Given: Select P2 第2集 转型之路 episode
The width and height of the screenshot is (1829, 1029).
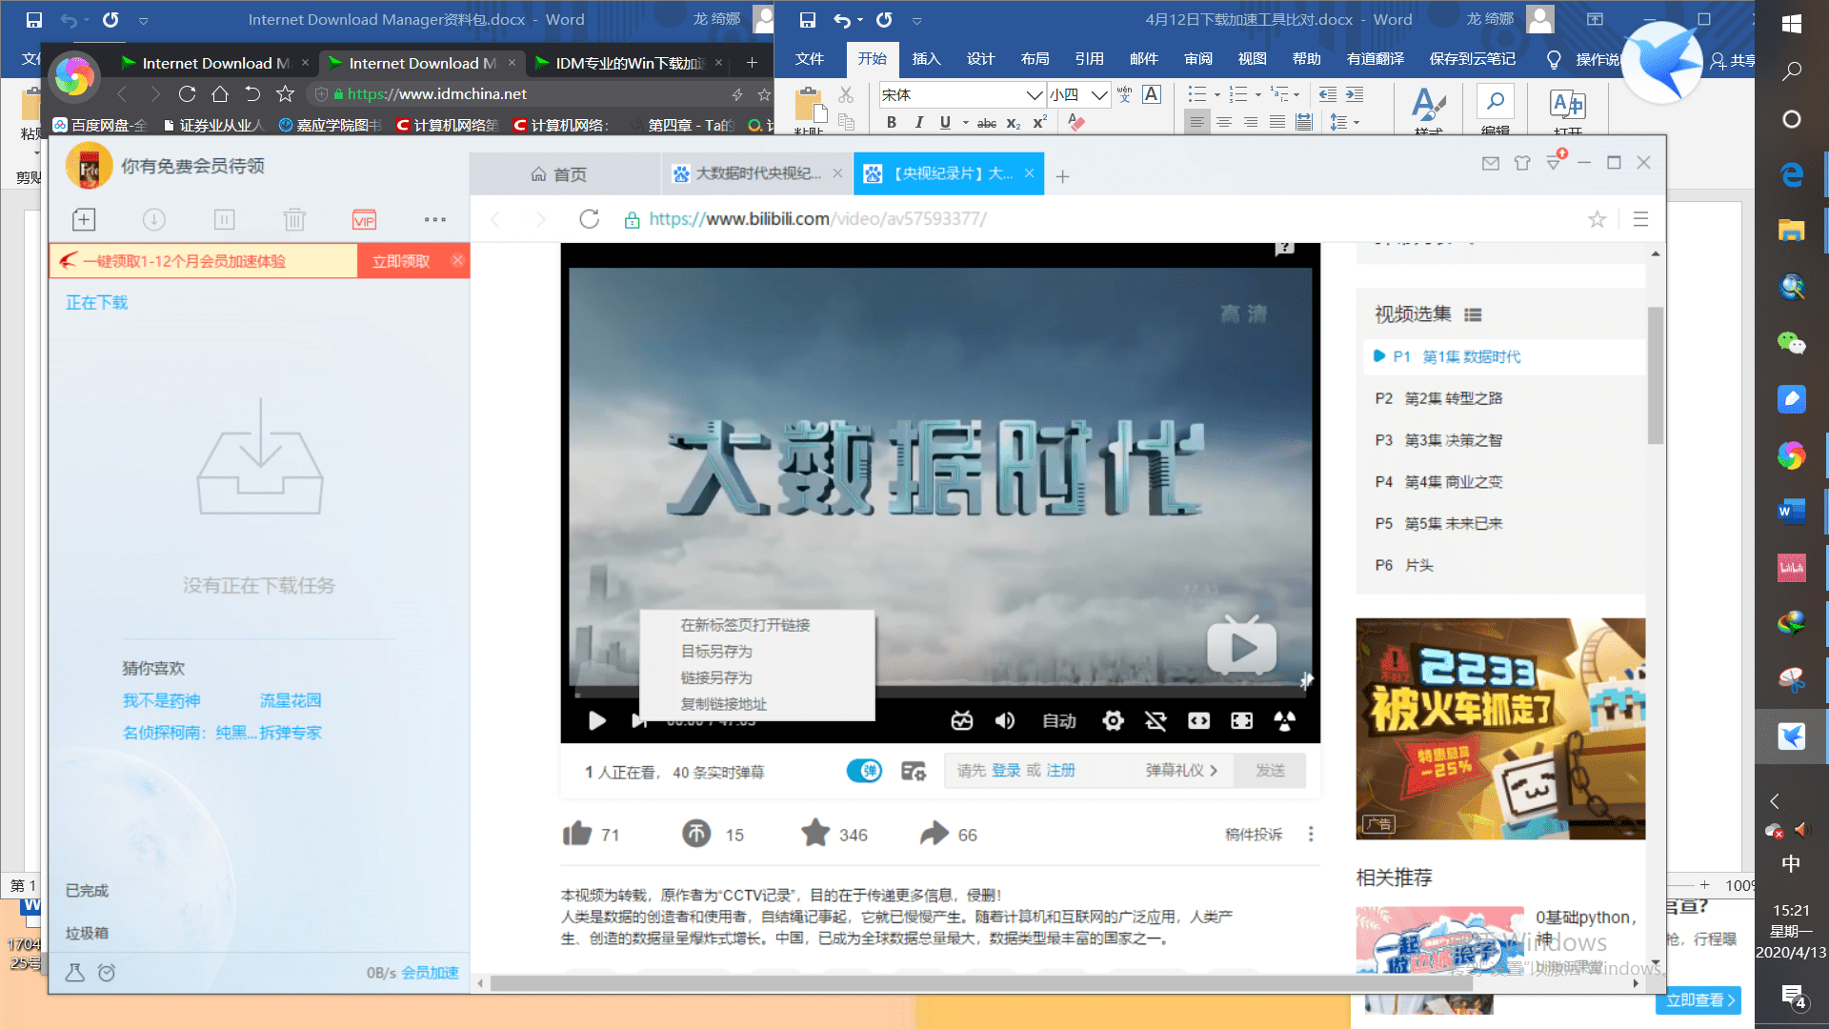Looking at the screenshot, I should click(1502, 398).
